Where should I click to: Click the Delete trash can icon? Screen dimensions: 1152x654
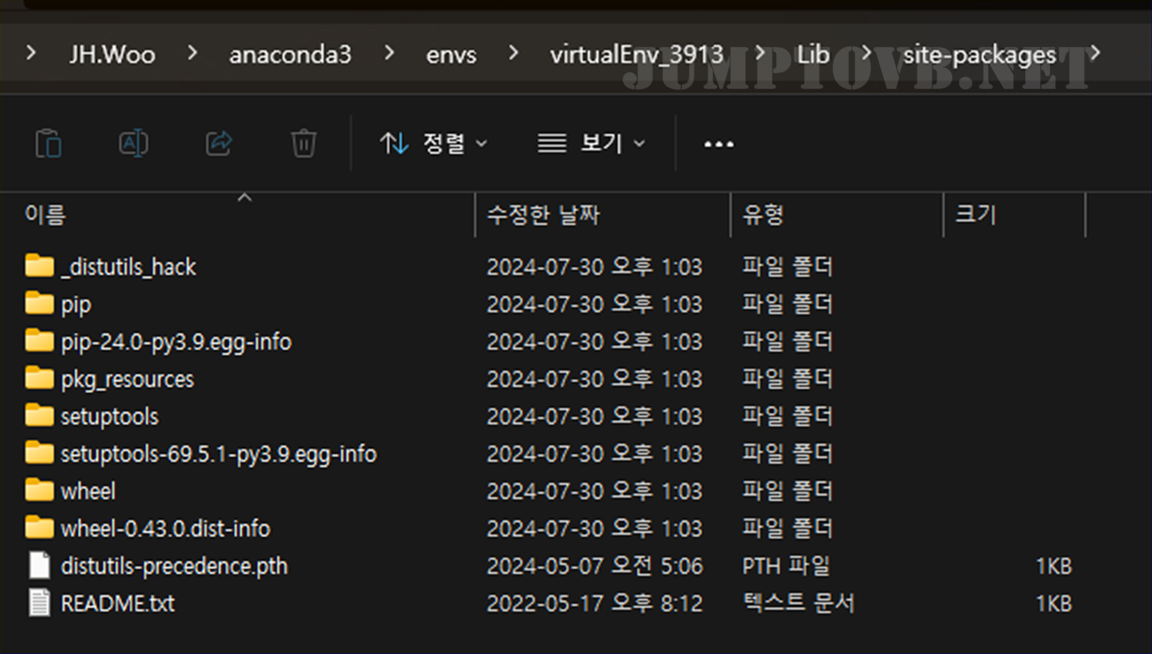(303, 143)
